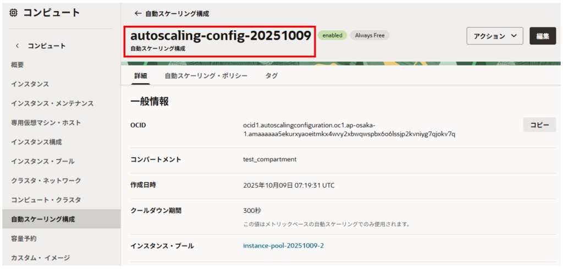The image size is (563, 269).
Task: Click the back chevron beside コンピュート
Action: pos(17,46)
